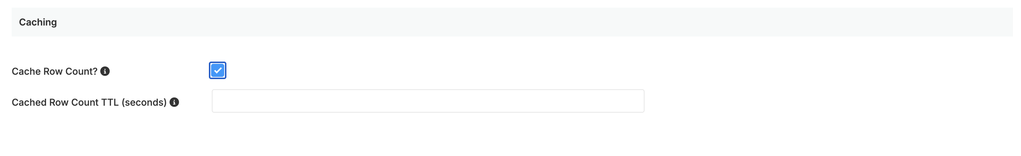Click the info icon beside Cache Row Count
1021x156 pixels.
(105, 71)
